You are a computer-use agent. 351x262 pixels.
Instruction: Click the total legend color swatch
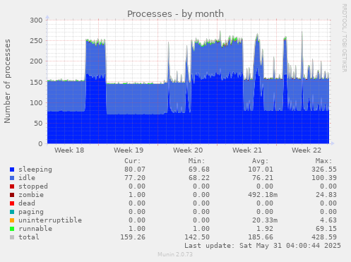[12, 237]
